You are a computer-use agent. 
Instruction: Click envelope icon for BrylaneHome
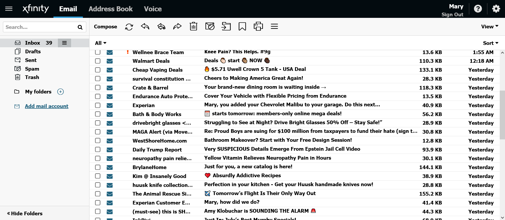(x=110, y=167)
